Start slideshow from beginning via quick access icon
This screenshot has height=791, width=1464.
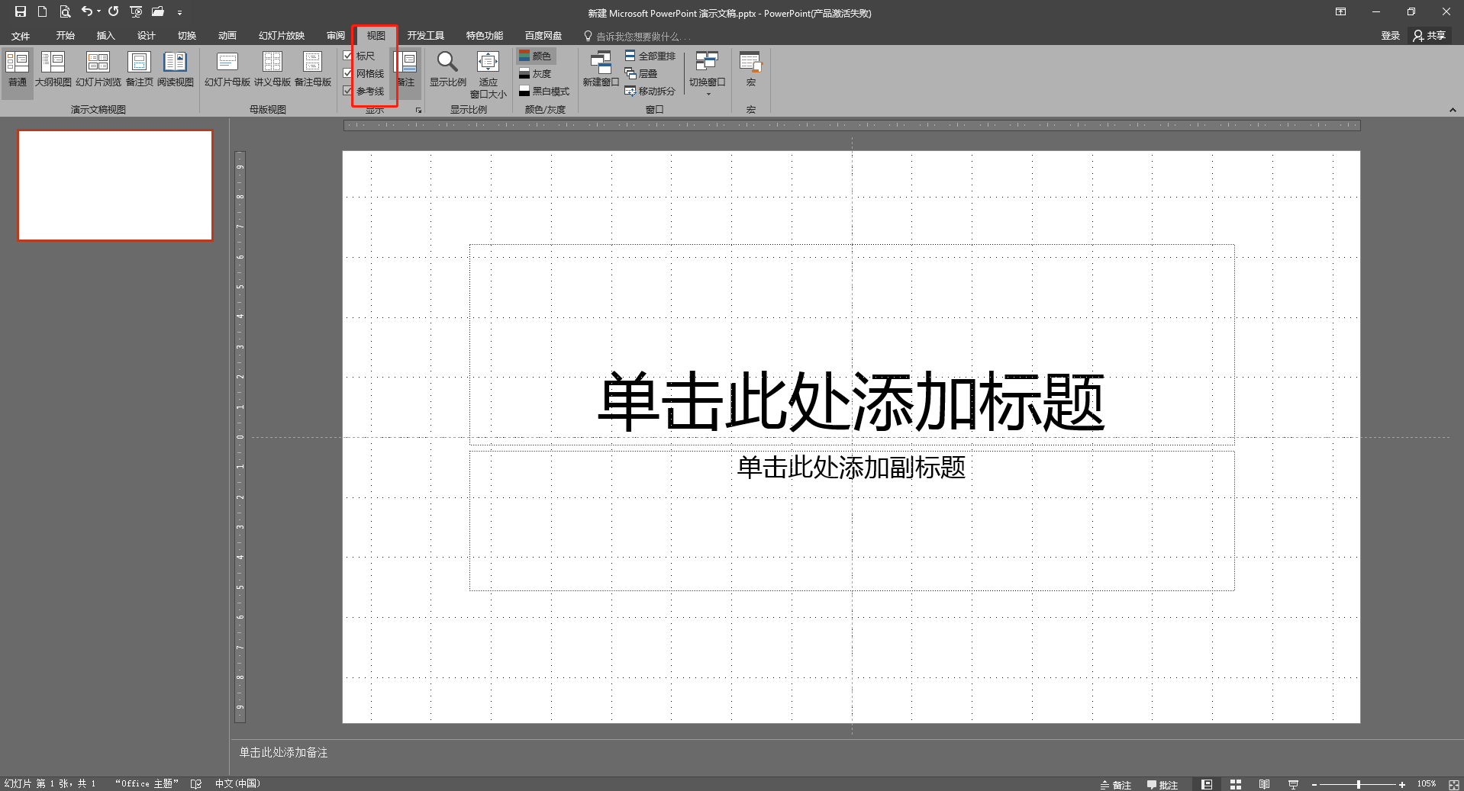coord(136,11)
